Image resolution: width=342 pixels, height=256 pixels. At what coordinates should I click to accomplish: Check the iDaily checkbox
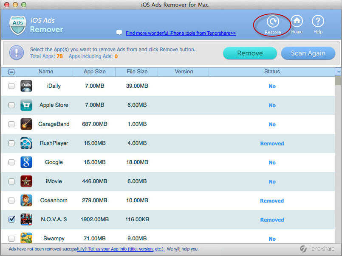tap(11, 86)
